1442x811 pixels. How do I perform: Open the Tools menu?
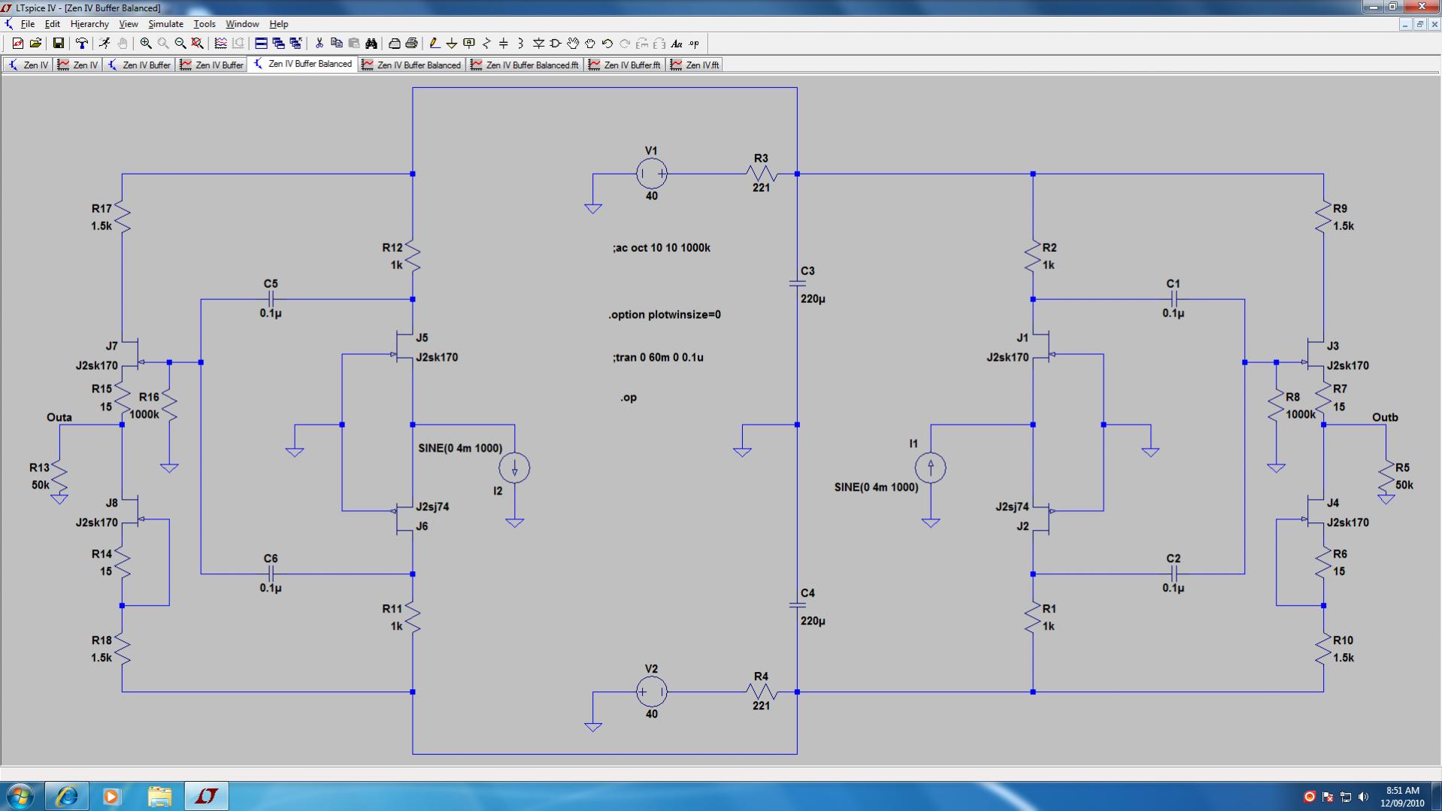tap(204, 24)
